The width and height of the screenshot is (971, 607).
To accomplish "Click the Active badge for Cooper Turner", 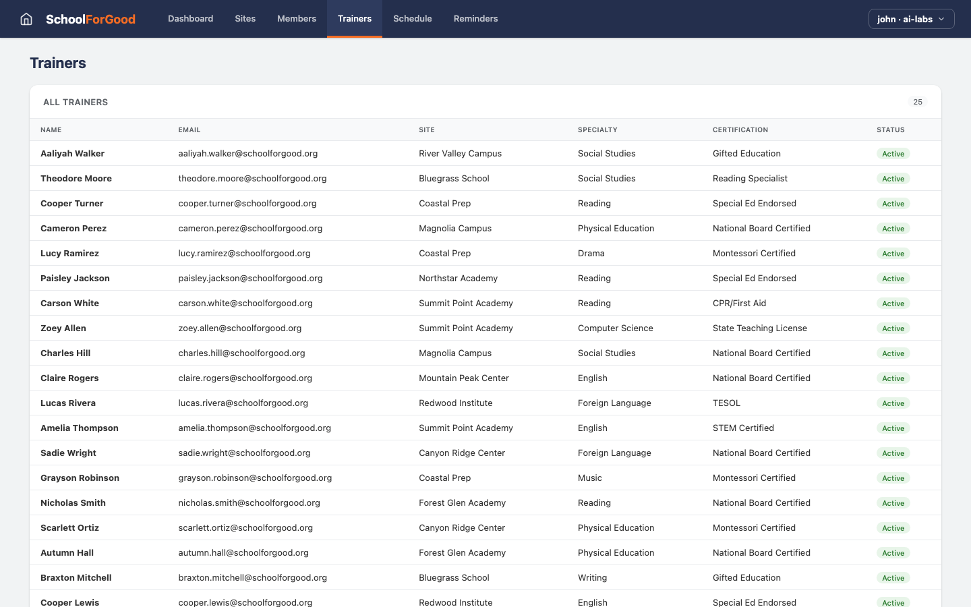I will click(893, 203).
